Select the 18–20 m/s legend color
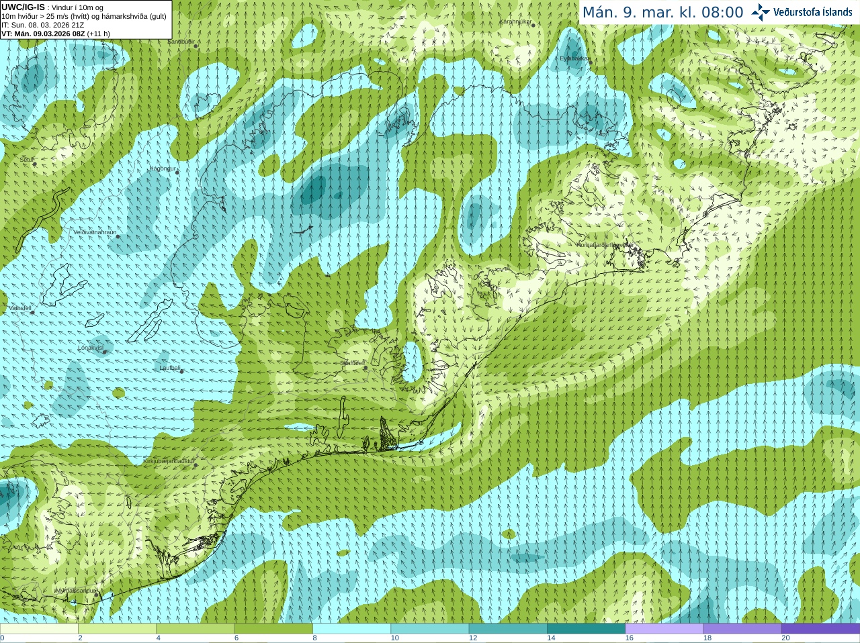 742,629
